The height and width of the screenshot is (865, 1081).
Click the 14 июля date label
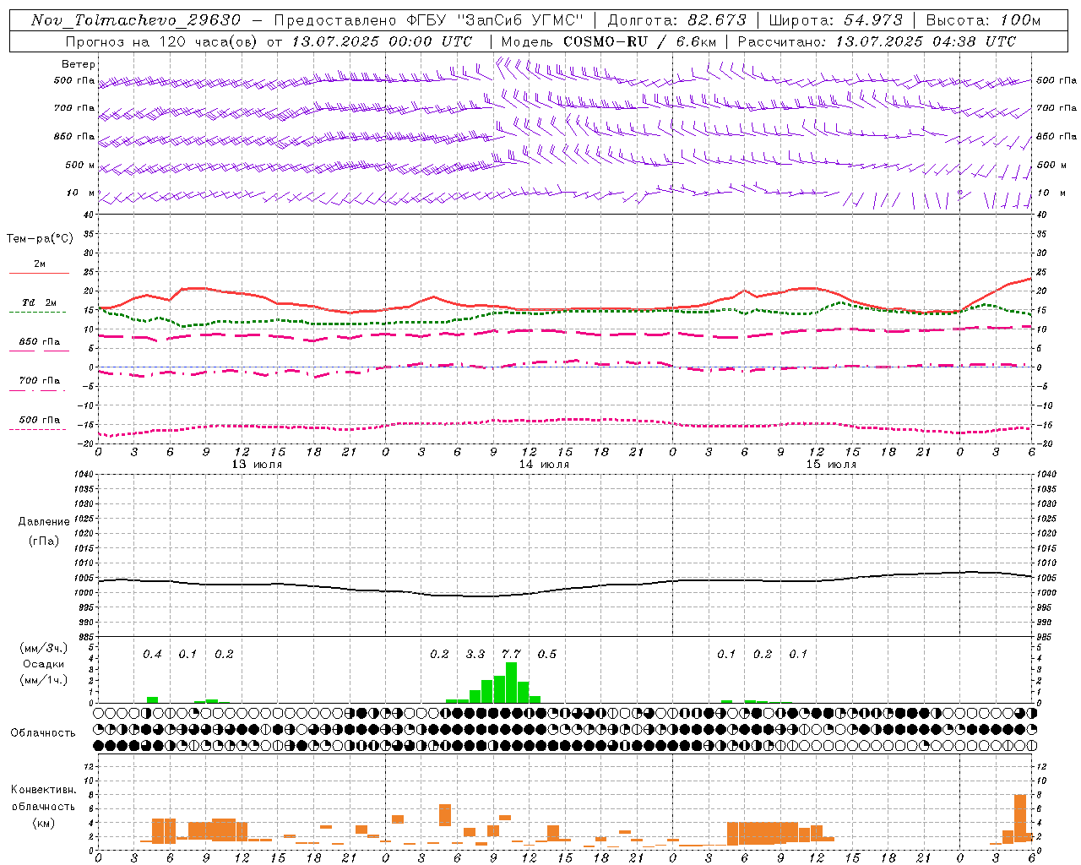543,464
